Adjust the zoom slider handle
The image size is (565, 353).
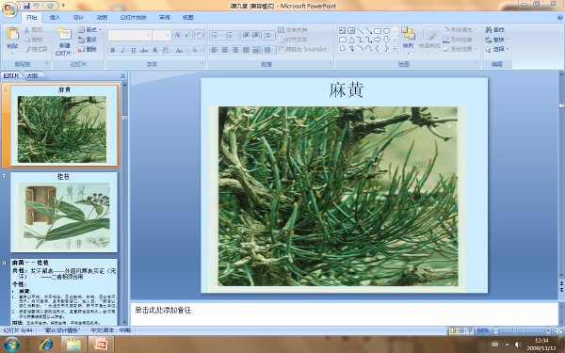514,330
